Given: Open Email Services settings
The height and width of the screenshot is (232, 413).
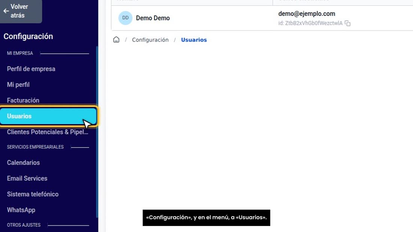Looking at the screenshot, I should pyautogui.click(x=27, y=179).
